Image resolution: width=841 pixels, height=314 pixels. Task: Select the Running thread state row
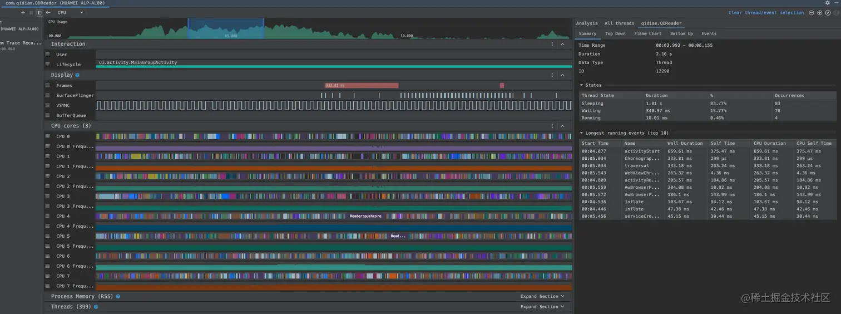coord(708,117)
